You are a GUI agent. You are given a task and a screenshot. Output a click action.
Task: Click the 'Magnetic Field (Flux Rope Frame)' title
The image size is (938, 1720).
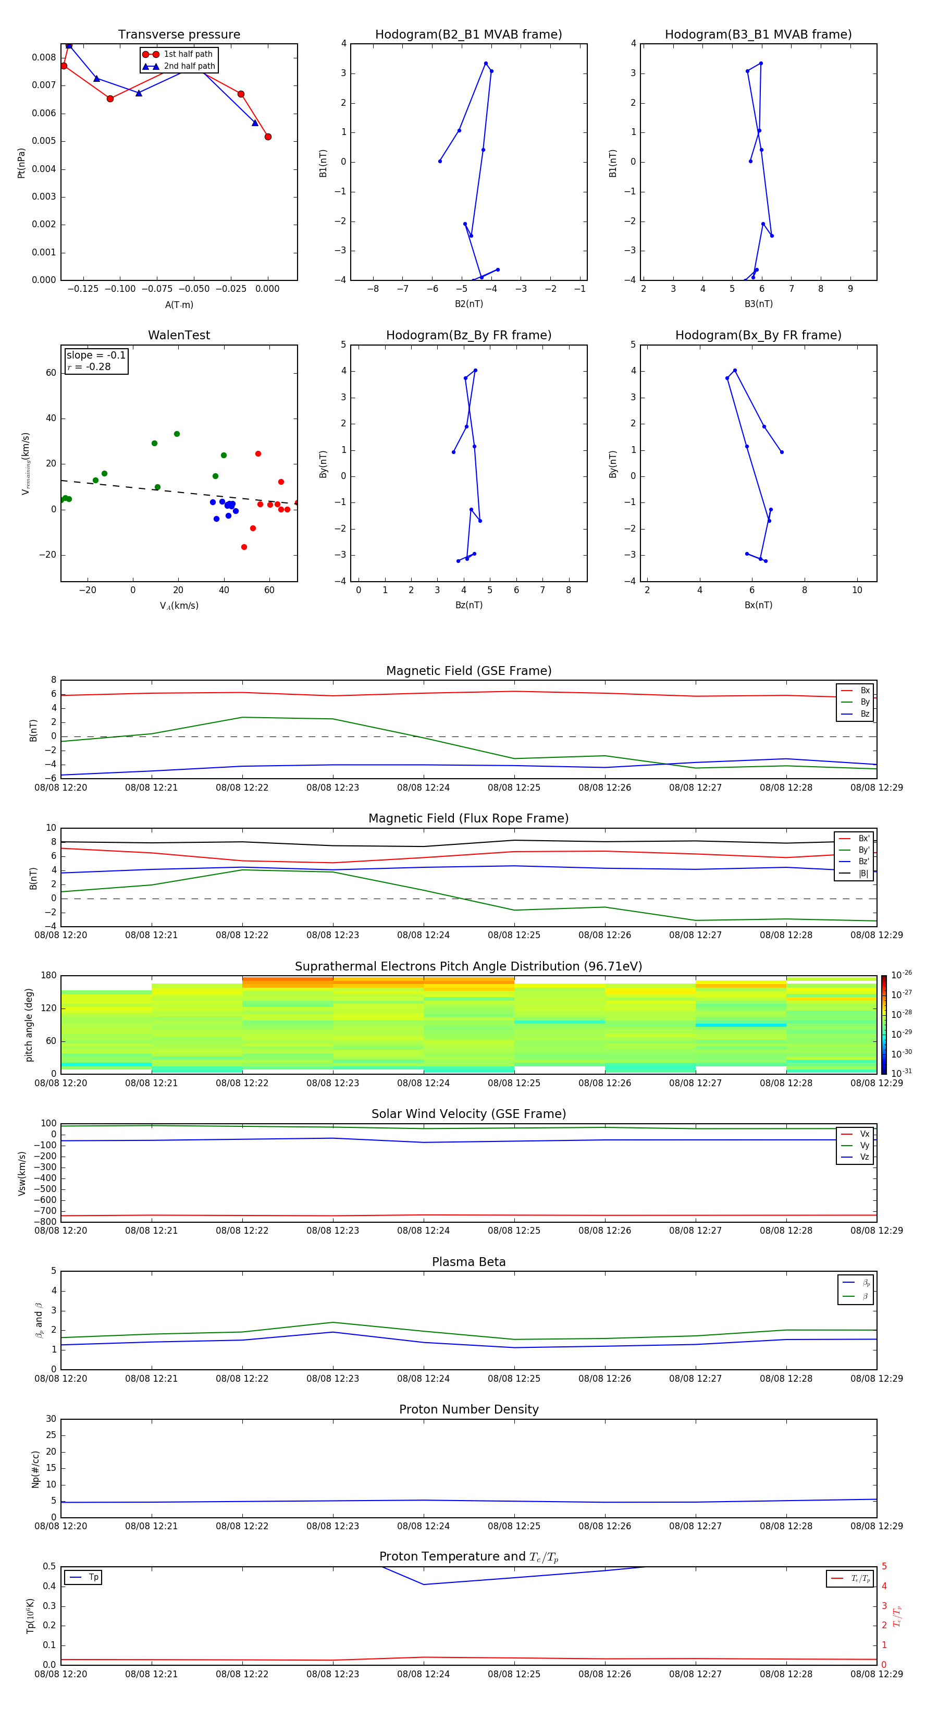coord(468,819)
